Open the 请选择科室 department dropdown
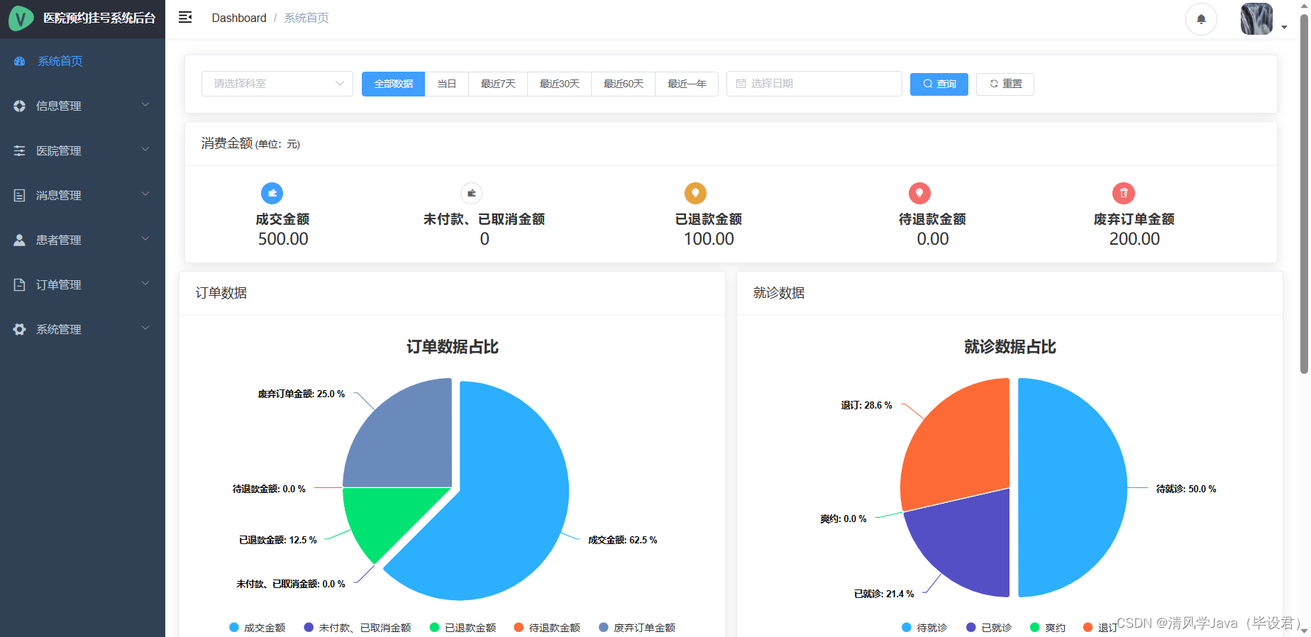 pyautogui.click(x=277, y=84)
